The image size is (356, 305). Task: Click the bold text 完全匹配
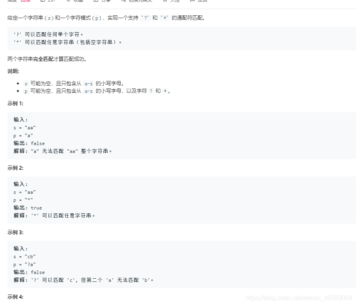point(43,59)
